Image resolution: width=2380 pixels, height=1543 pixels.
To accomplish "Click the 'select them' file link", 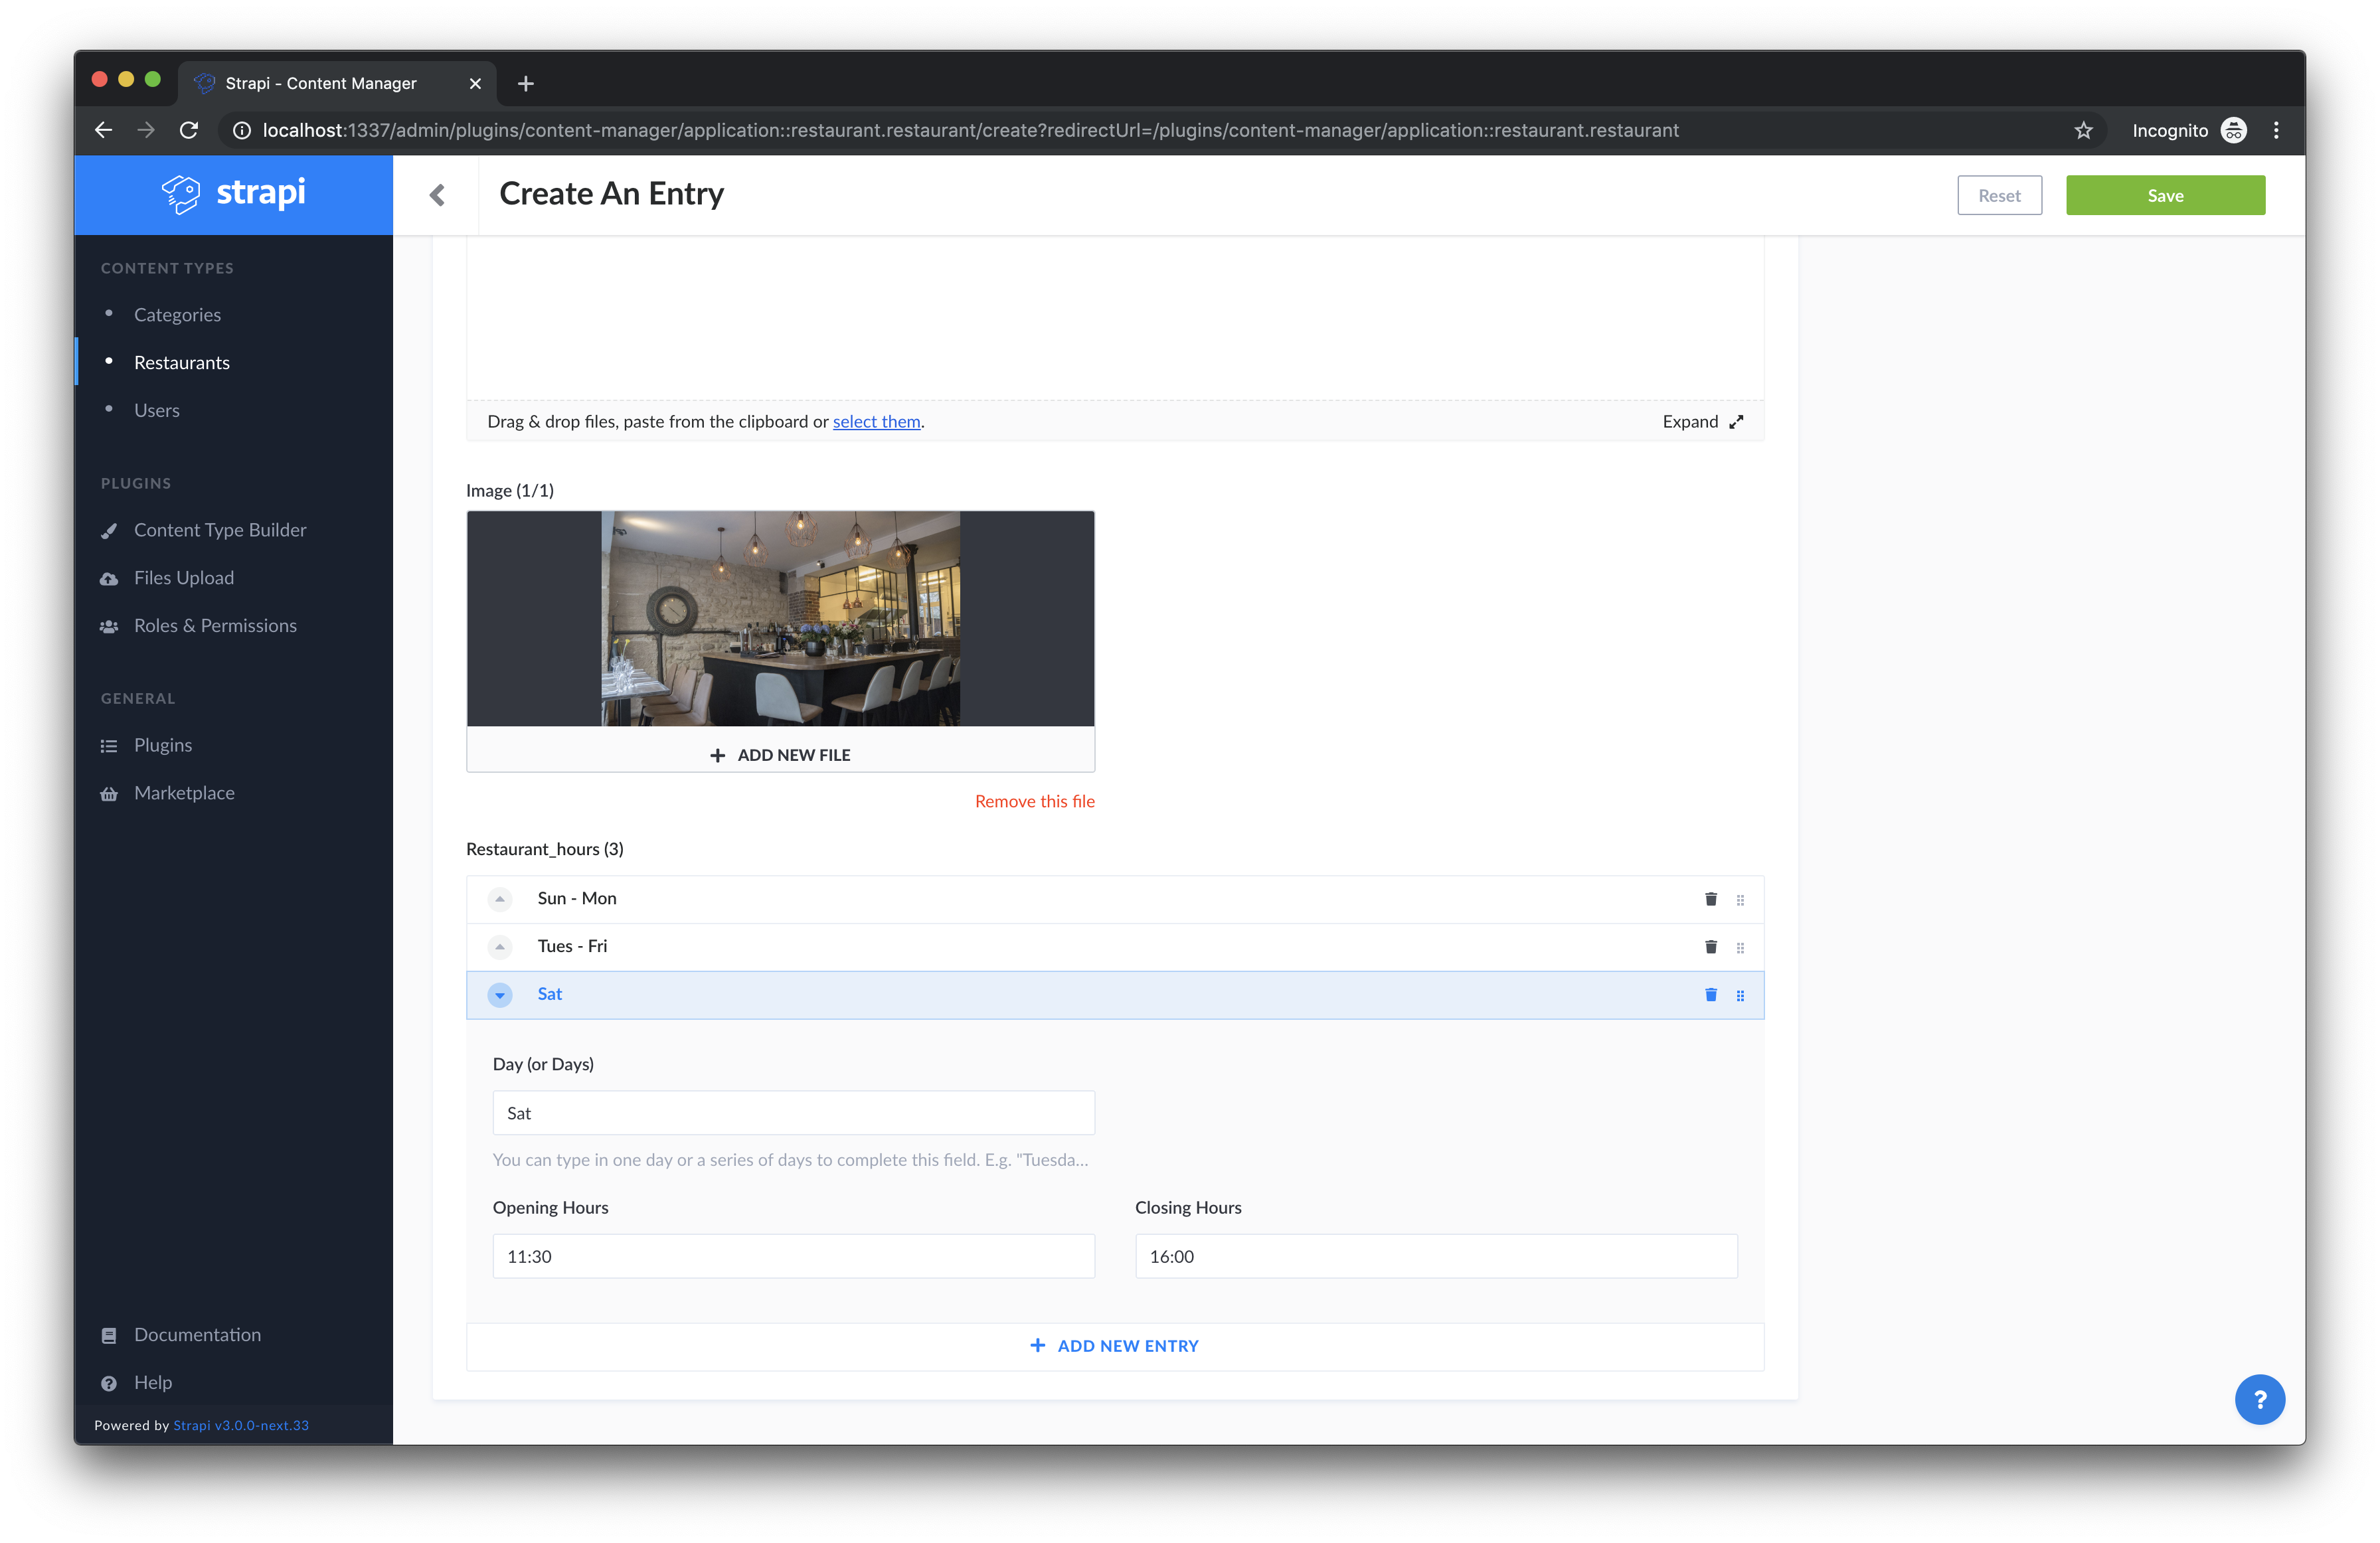I will click(876, 422).
